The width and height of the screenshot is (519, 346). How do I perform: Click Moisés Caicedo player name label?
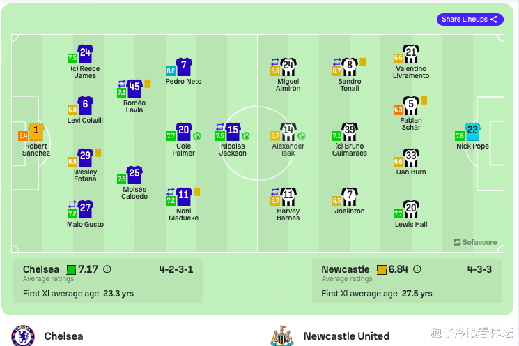tap(134, 193)
